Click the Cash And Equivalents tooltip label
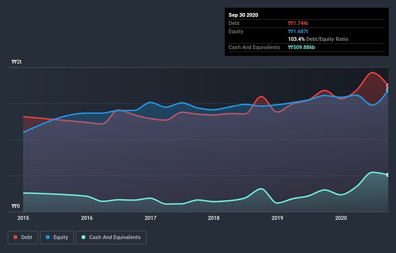 [x=254, y=47]
